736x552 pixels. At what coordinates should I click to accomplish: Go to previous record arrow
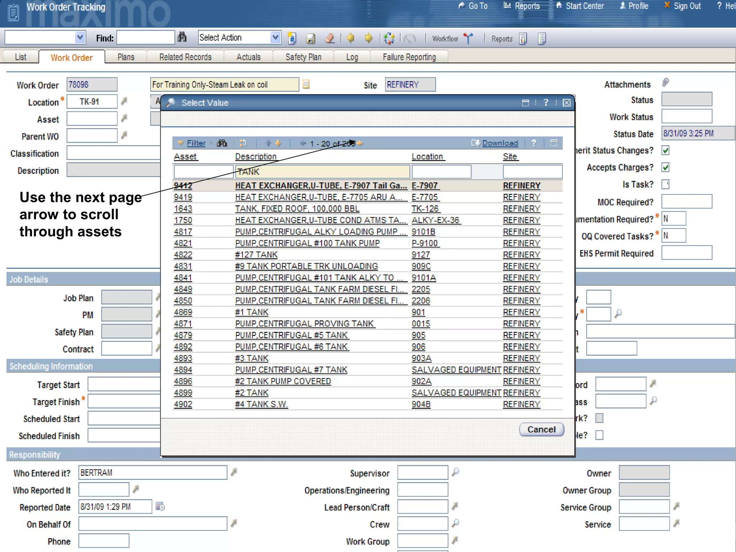350,38
